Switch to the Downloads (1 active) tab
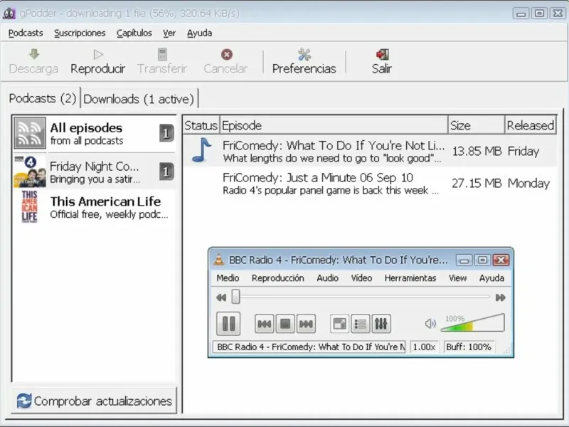This screenshot has width=569, height=427. coord(139,99)
